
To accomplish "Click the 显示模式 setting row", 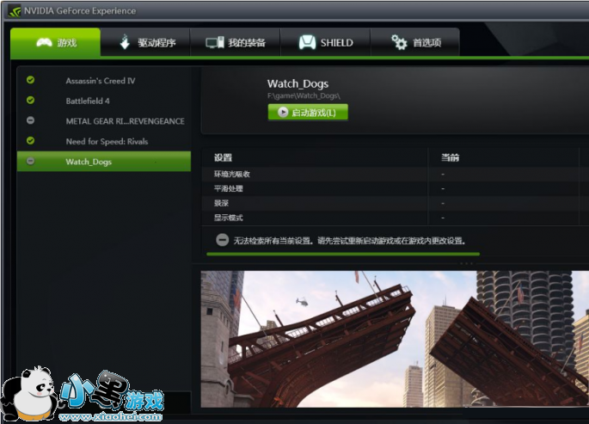I will pos(396,218).
